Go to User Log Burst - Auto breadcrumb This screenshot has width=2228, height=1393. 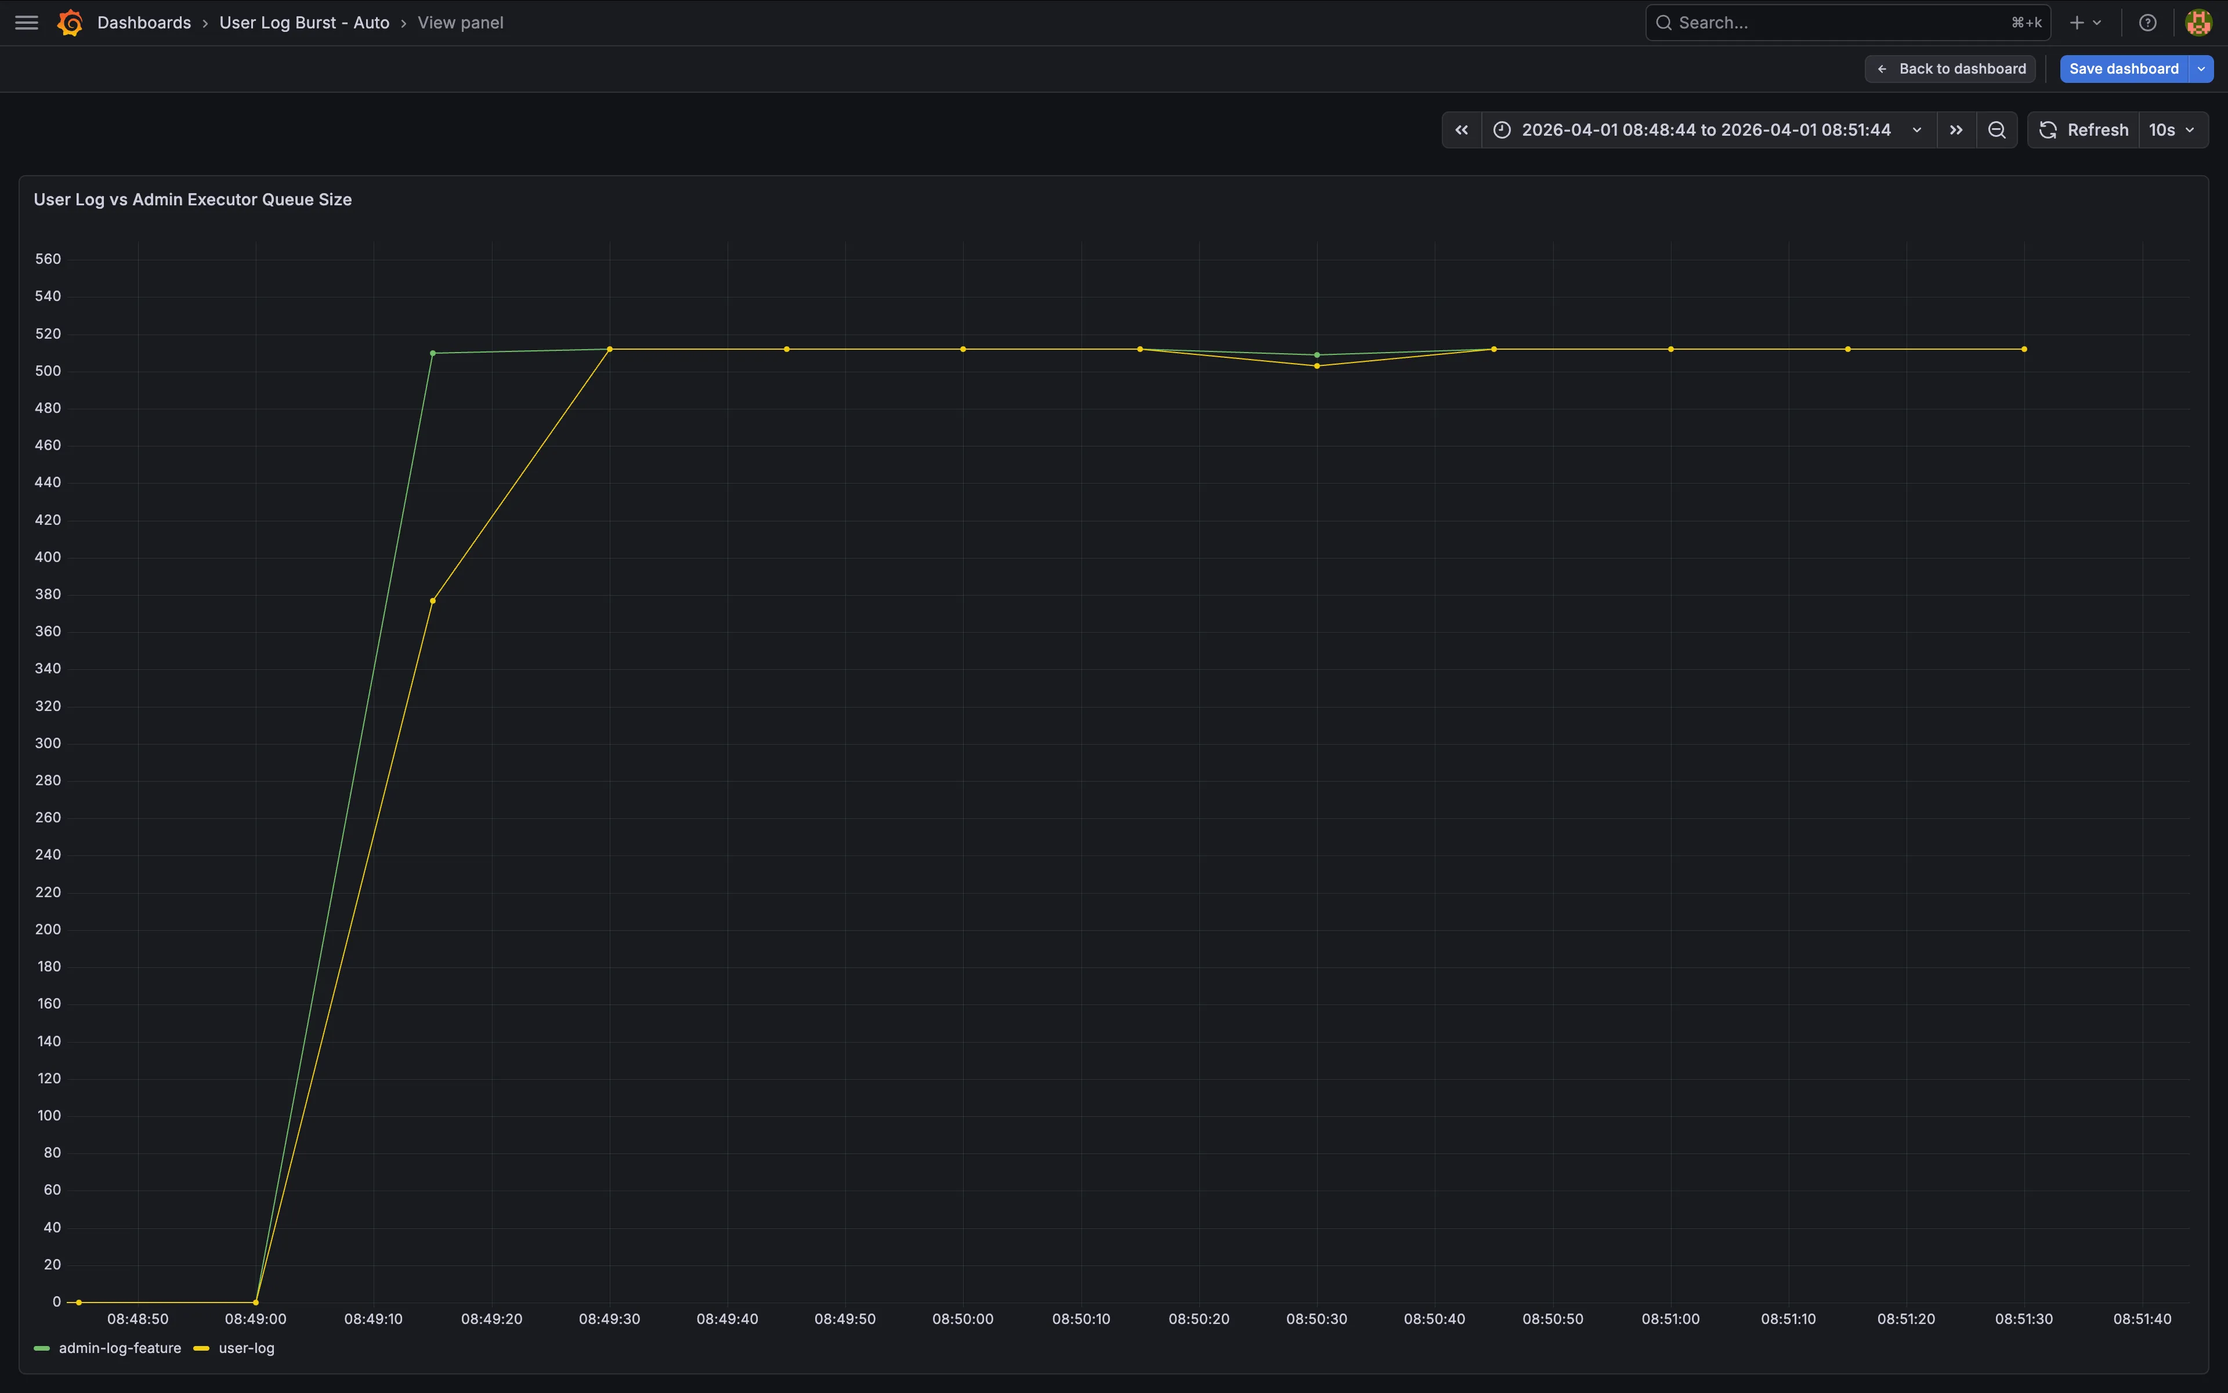tap(304, 23)
